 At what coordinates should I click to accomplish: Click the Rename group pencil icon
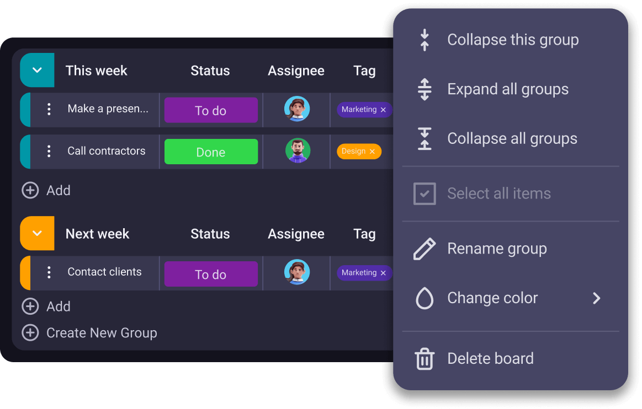[x=424, y=248]
